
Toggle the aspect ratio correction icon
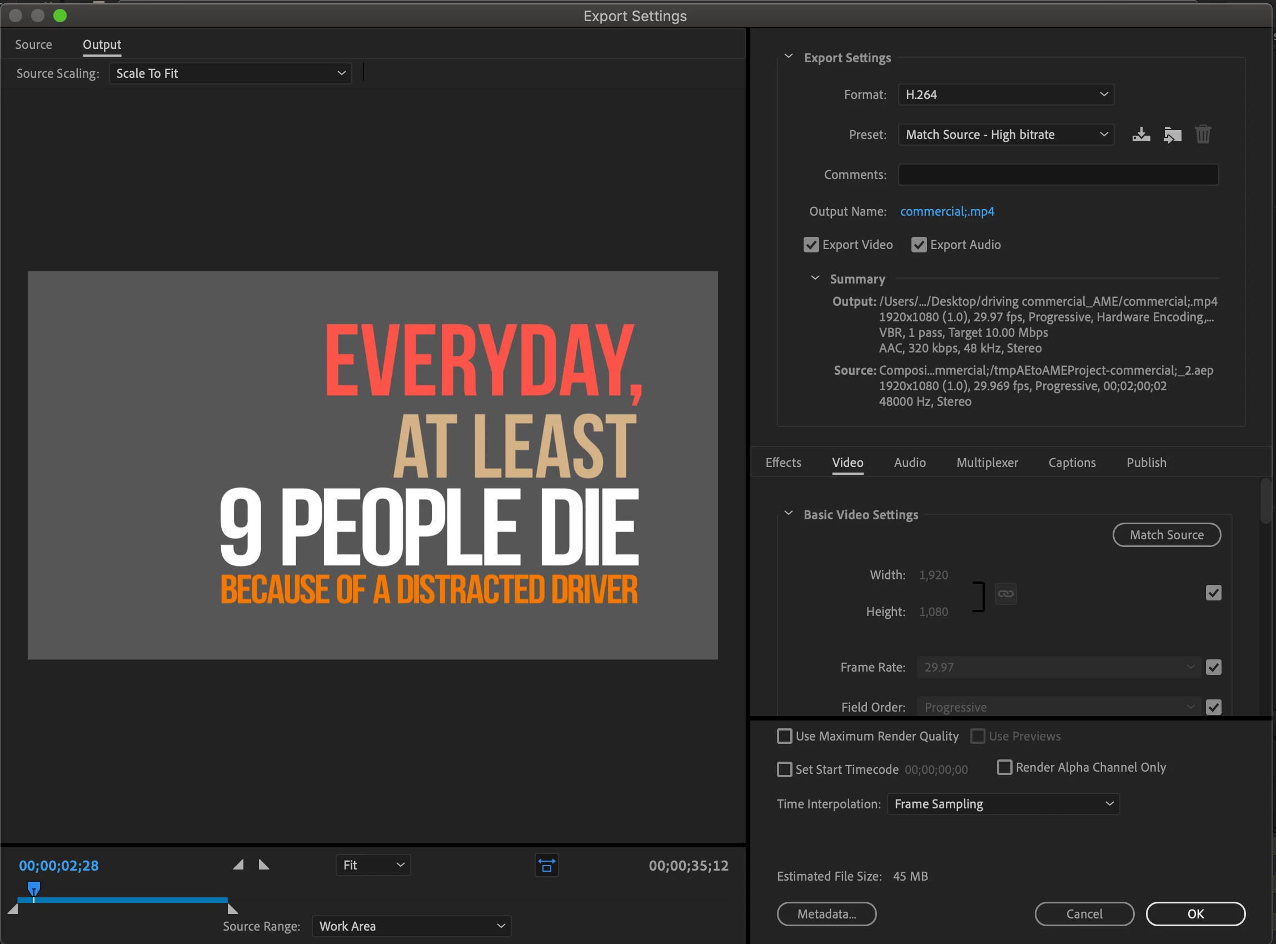(546, 865)
